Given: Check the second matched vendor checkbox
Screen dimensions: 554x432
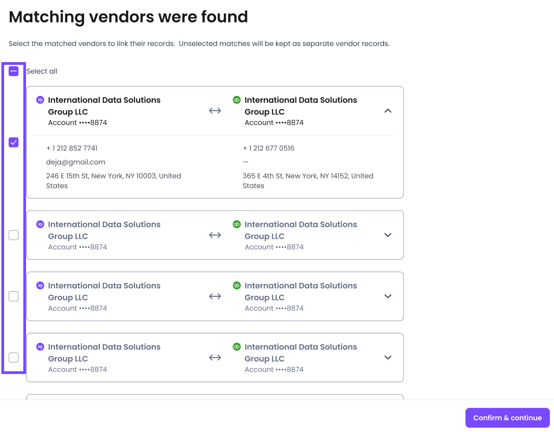Looking at the screenshot, I should pos(14,235).
